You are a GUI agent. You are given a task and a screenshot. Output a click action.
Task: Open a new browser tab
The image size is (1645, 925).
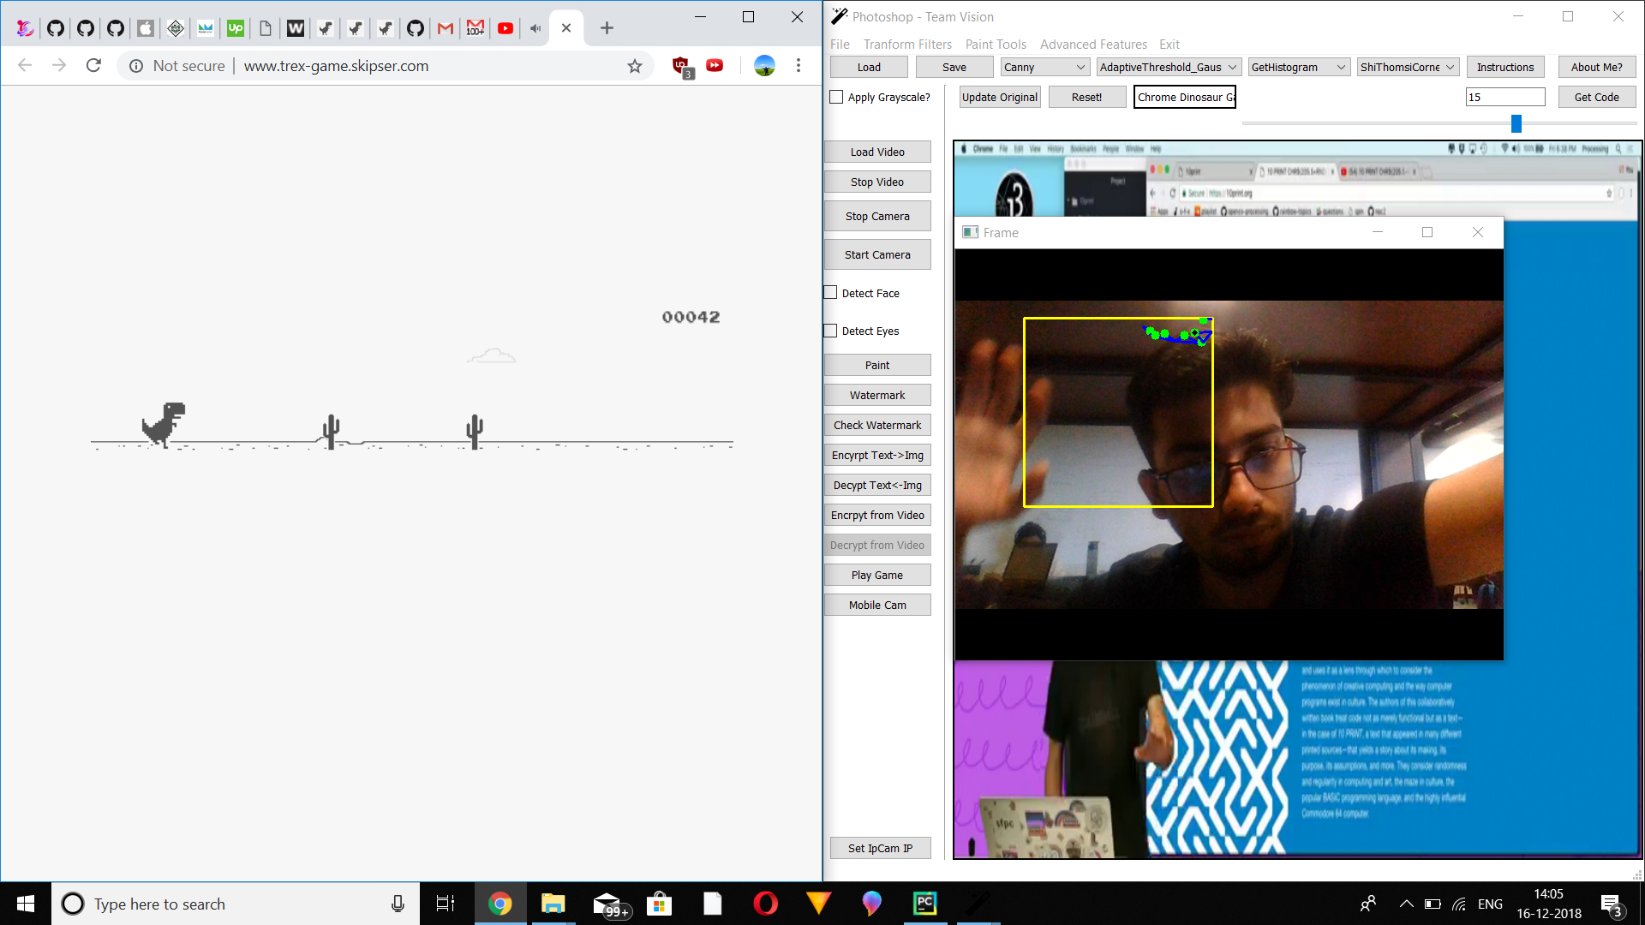607,28
